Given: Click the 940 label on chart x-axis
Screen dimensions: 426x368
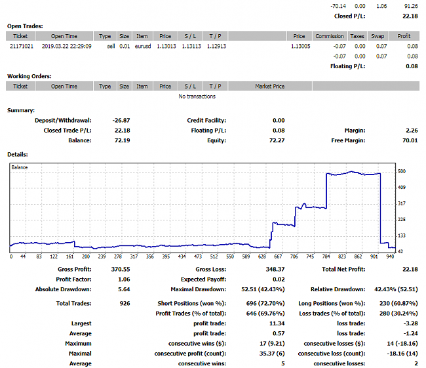Looking at the screenshot, I should [x=390, y=256].
